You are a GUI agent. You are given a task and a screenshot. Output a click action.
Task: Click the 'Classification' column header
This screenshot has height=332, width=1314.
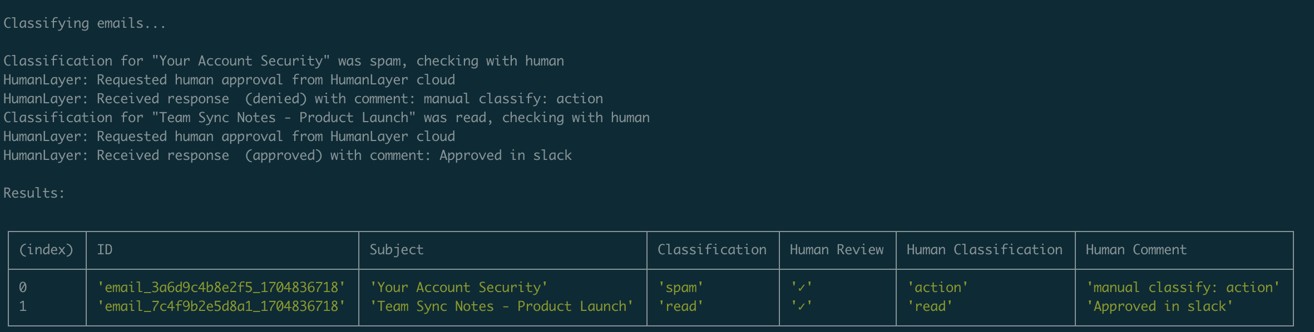pos(712,250)
